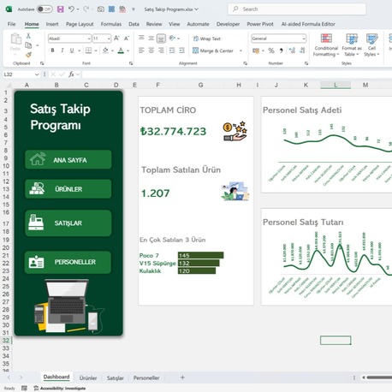Click the Undo arrow icon
The image size is (392, 392).
71,9
